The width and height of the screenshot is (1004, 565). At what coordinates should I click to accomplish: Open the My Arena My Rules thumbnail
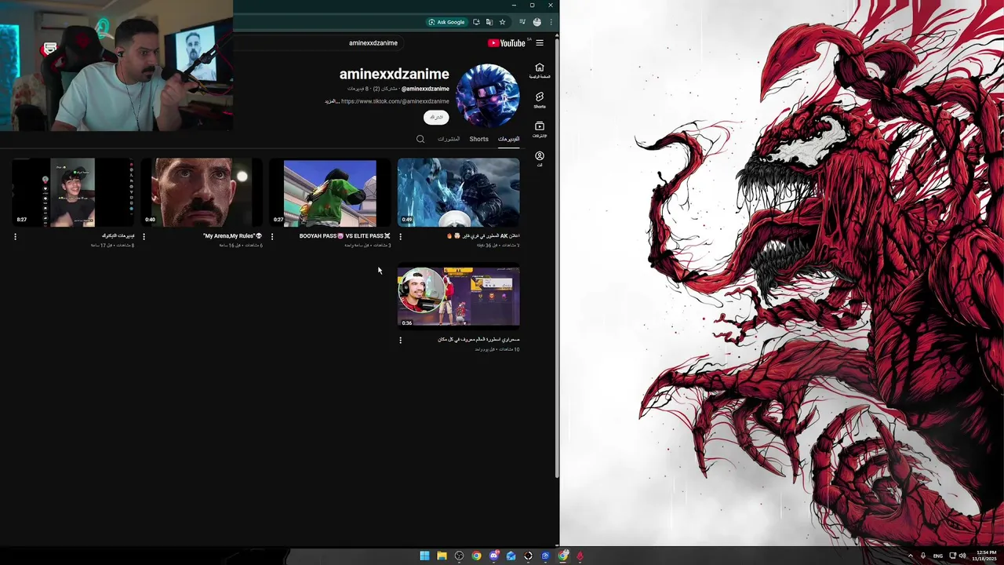tap(202, 192)
